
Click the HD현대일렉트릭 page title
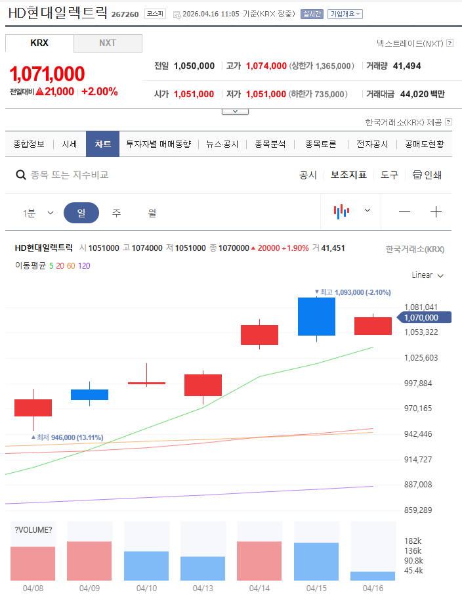[x=58, y=13]
